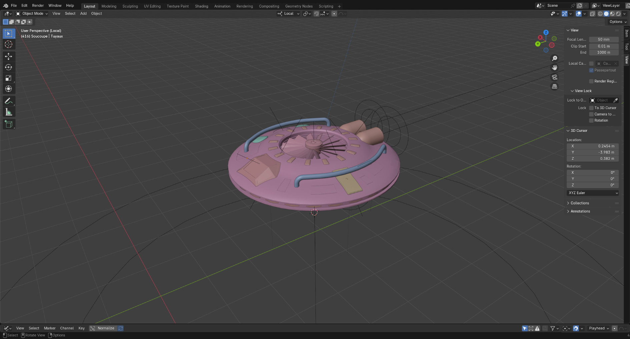Open the Options button in viewport header
630x339 pixels.
click(x=617, y=22)
